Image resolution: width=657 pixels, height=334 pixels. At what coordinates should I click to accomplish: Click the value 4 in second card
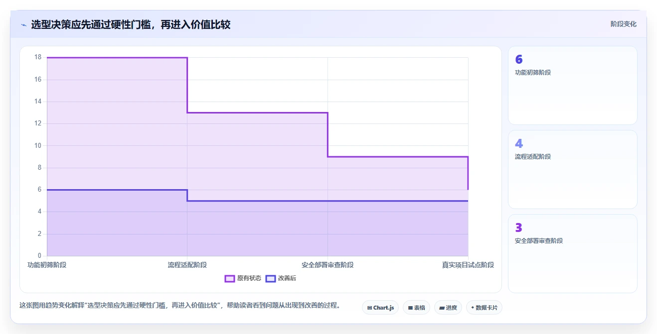tap(519, 144)
